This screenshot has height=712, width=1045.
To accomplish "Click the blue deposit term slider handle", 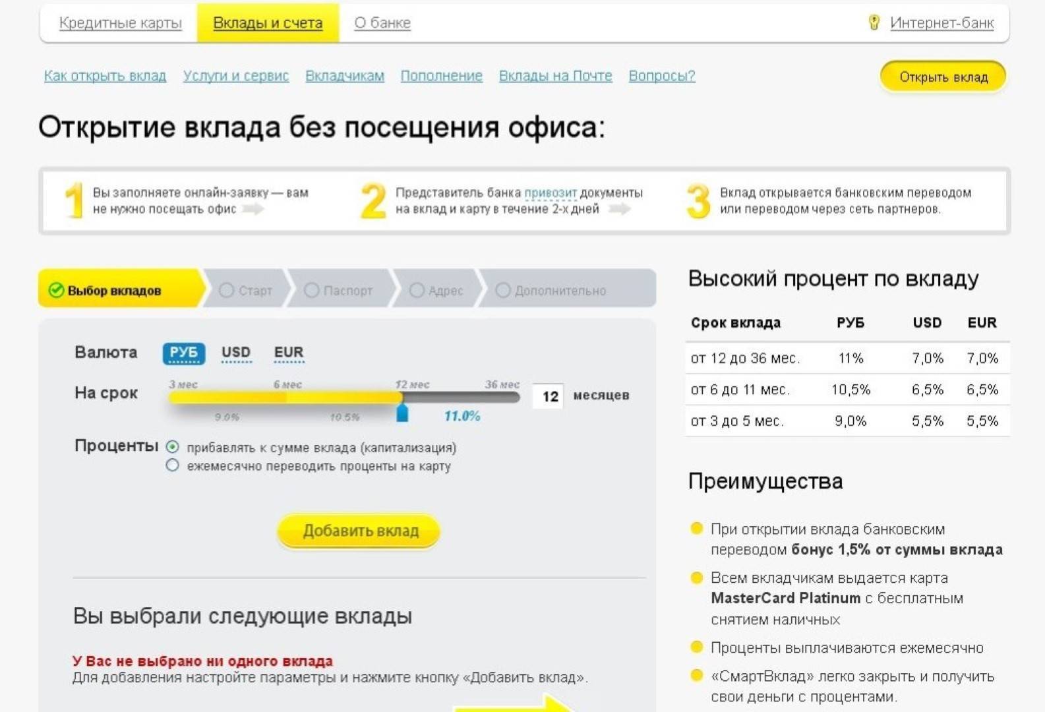I will pyautogui.click(x=402, y=413).
